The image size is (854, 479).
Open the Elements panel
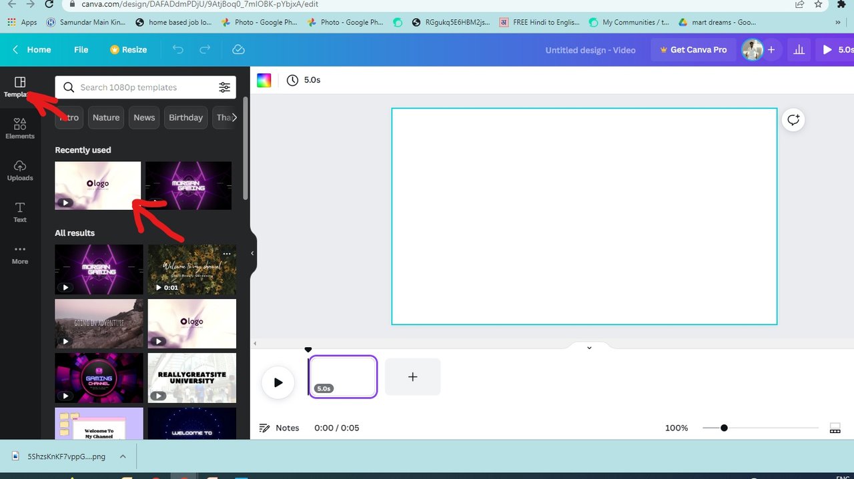(20, 129)
